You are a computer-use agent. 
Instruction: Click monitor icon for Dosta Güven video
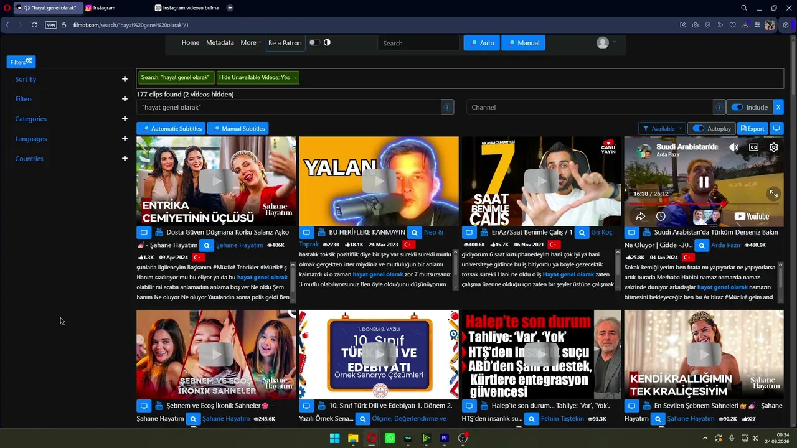(x=144, y=233)
